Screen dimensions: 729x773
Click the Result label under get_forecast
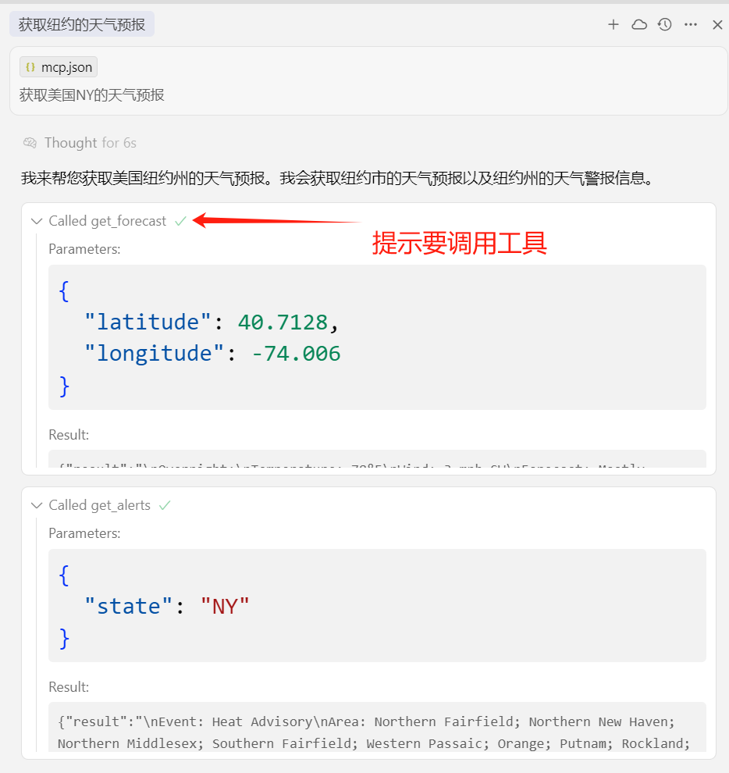(x=69, y=435)
